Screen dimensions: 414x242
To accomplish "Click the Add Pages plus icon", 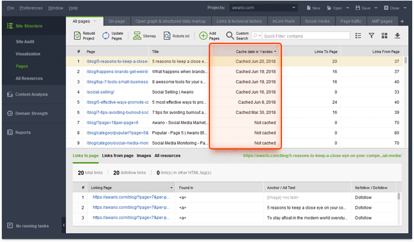I will [203, 36].
